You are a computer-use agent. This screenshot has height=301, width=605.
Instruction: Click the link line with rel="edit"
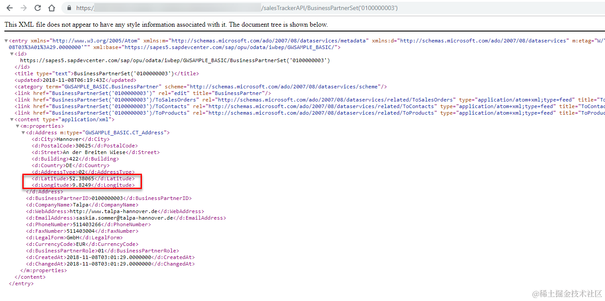143,93
